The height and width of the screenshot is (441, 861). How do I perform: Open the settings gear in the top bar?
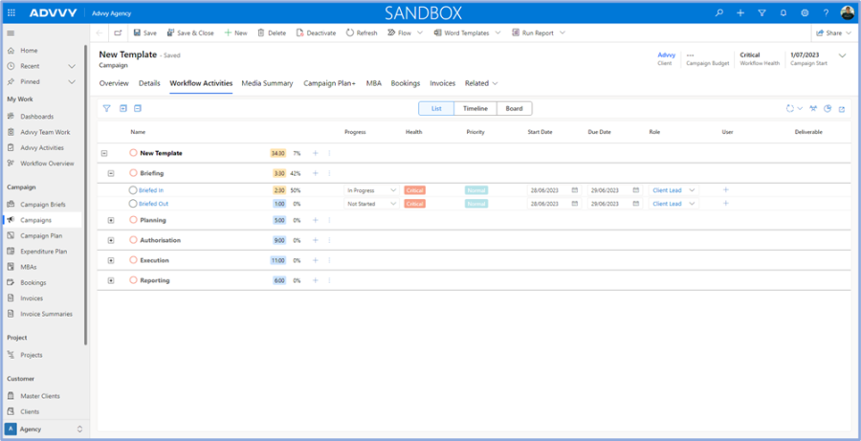pyautogui.click(x=805, y=12)
